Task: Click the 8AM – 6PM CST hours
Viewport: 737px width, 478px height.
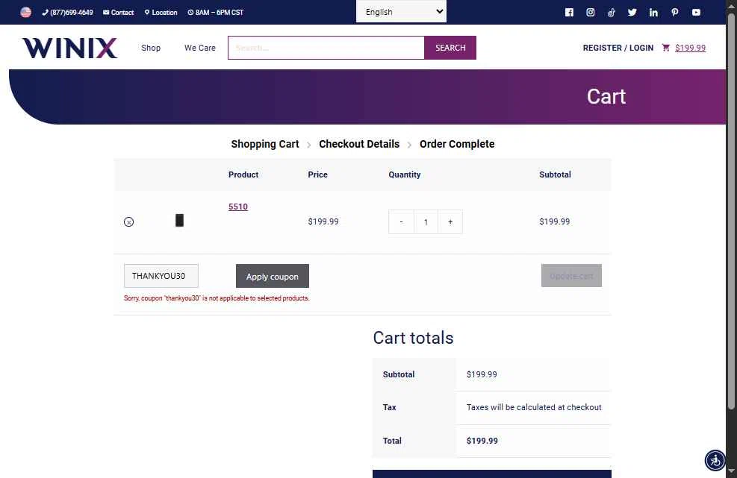Action: 216,12
